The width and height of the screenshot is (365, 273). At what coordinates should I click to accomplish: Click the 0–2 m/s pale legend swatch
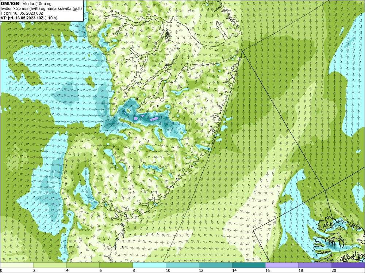(x=17, y=265)
